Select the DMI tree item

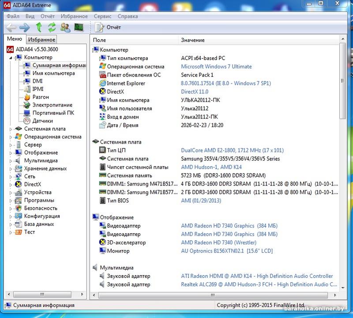(38, 81)
